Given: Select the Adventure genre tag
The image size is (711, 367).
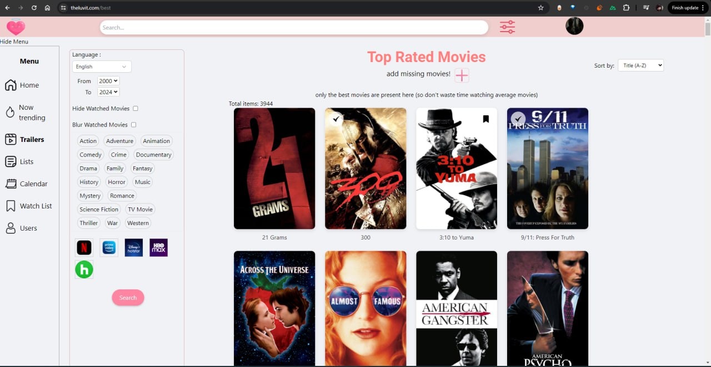Looking at the screenshot, I should click(119, 141).
